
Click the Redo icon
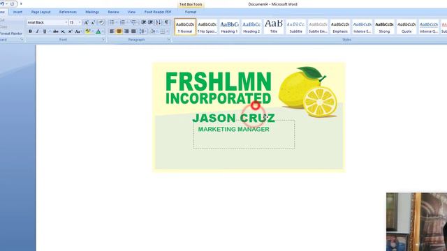coord(12,4)
